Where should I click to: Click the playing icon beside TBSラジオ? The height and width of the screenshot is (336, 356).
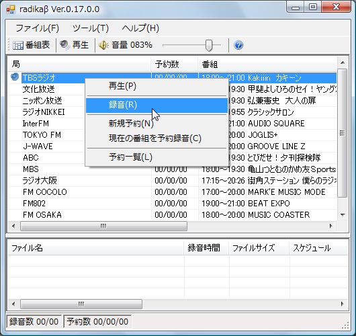15,77
